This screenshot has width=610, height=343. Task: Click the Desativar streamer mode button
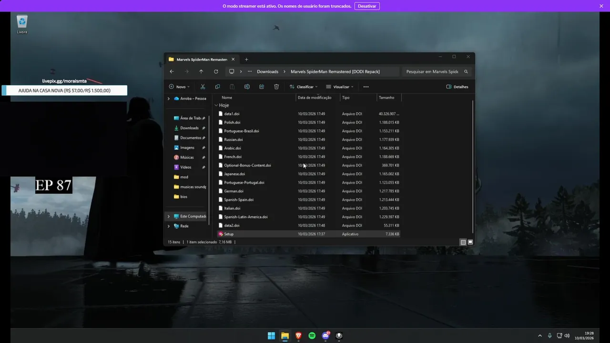[x=367, y=6]
